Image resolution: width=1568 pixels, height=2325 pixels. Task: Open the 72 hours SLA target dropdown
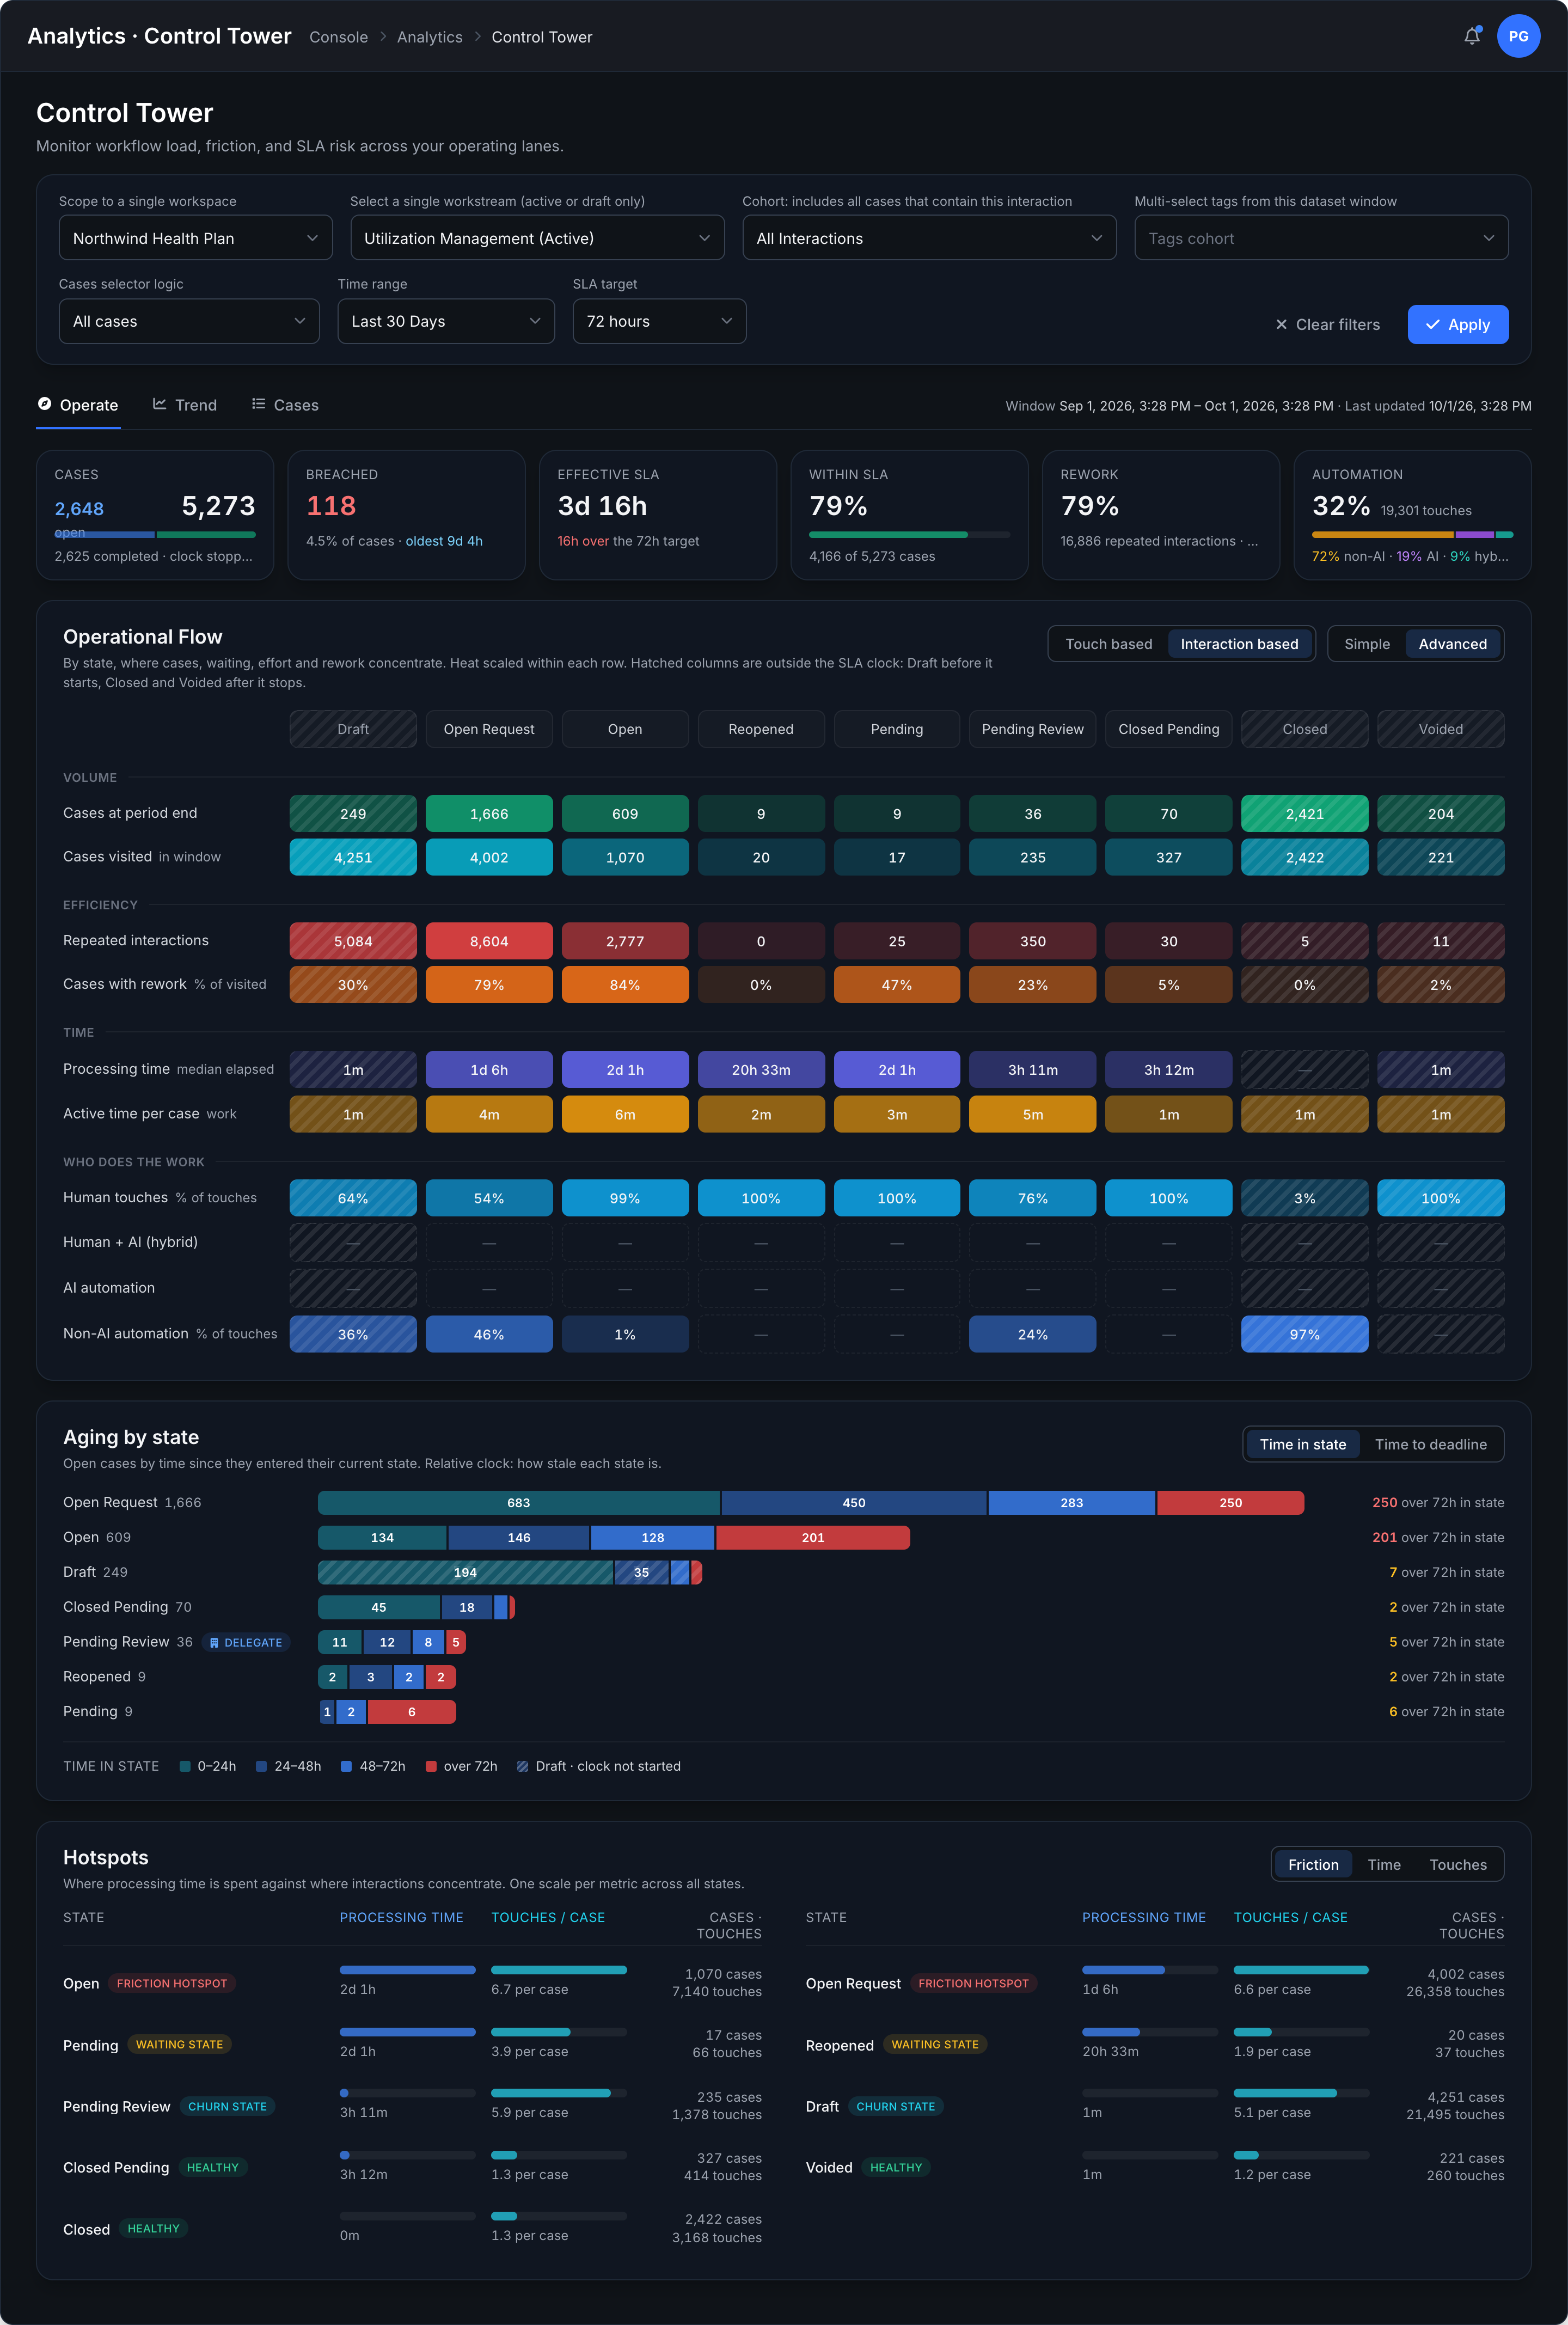pyautogui.click(x=659, y=321)
